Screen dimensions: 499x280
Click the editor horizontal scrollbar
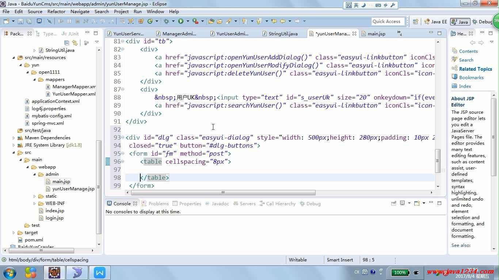click(x=223, y=192)
